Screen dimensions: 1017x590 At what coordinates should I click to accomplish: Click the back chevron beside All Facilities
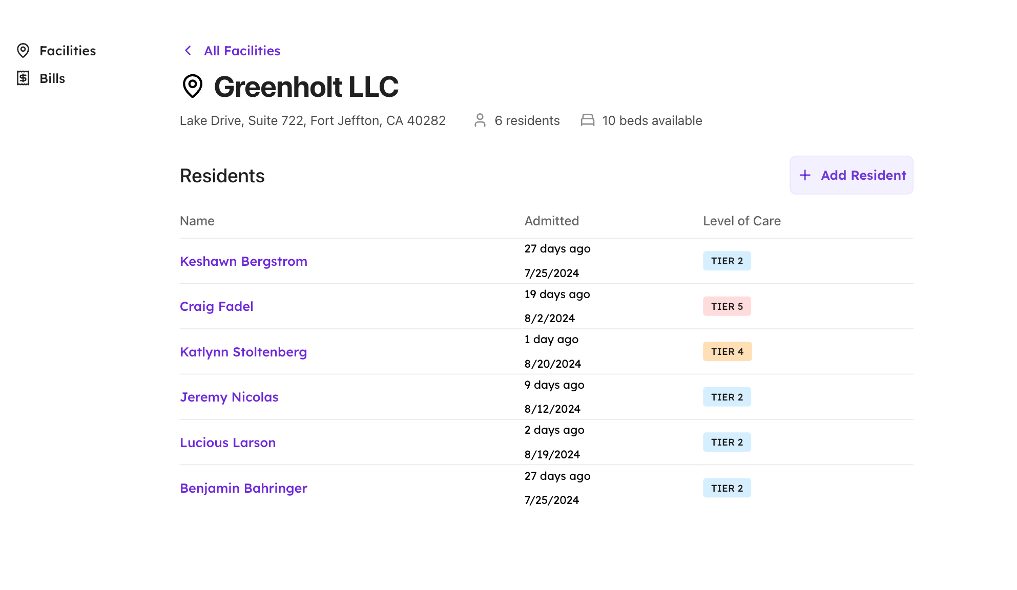coord(188,50)
